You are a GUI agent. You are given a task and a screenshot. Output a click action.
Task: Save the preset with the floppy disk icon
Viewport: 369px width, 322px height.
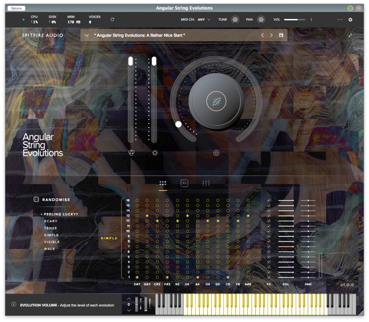(281, 35)
